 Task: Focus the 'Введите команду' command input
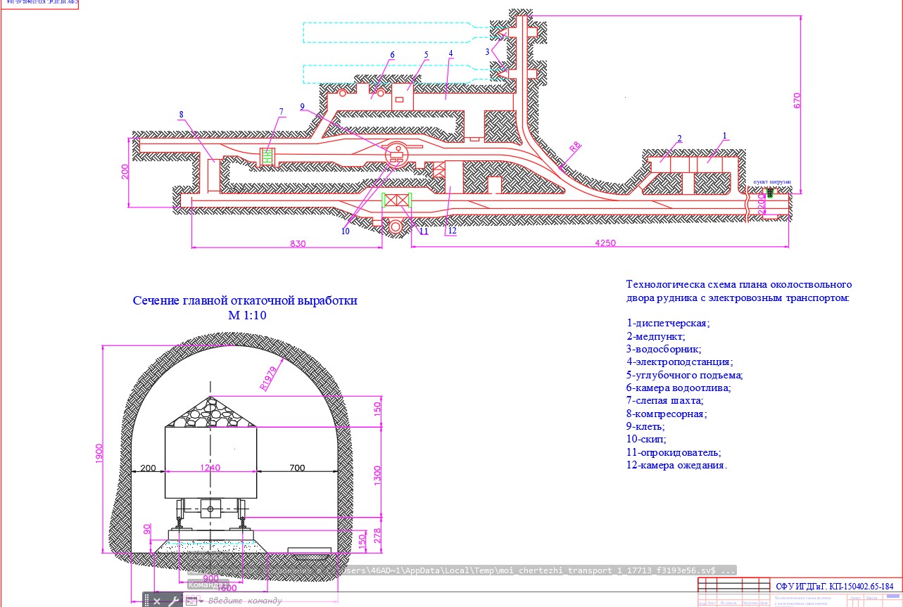(x=244, y=601)
